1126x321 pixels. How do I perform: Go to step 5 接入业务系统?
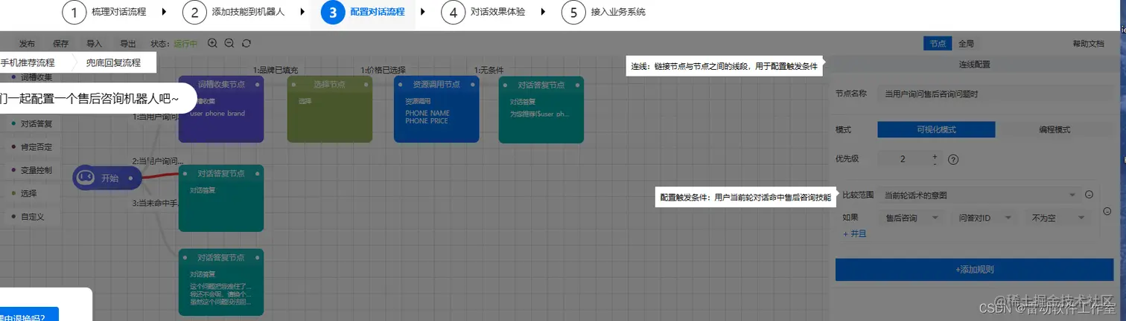[x=604, y=12]
